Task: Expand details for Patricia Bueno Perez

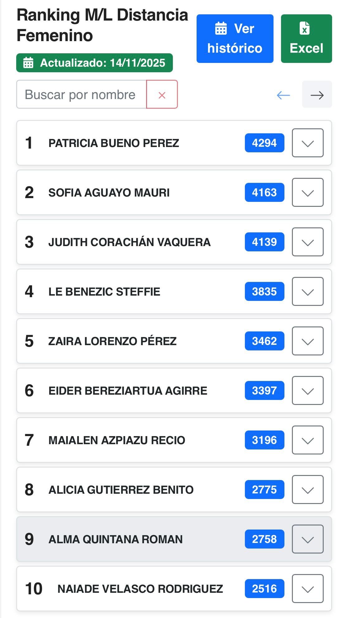Action: point(307,143)
